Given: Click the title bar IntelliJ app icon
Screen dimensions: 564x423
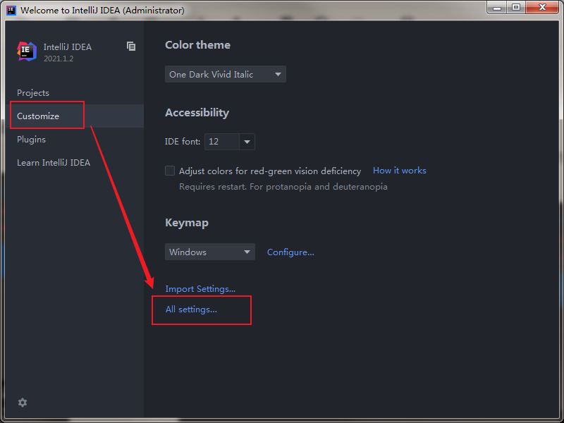Looking at the screenshot, I should click(x=11, y=10).
